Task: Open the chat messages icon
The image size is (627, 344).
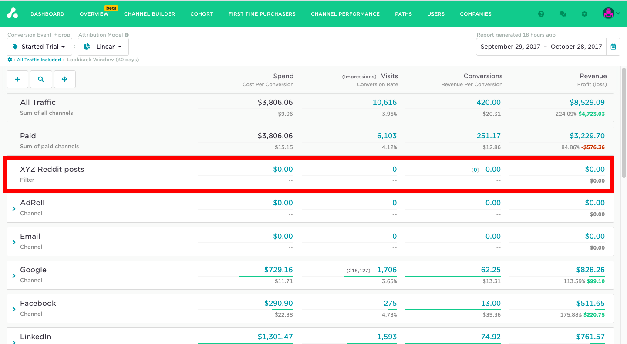Action: point(563,14)
